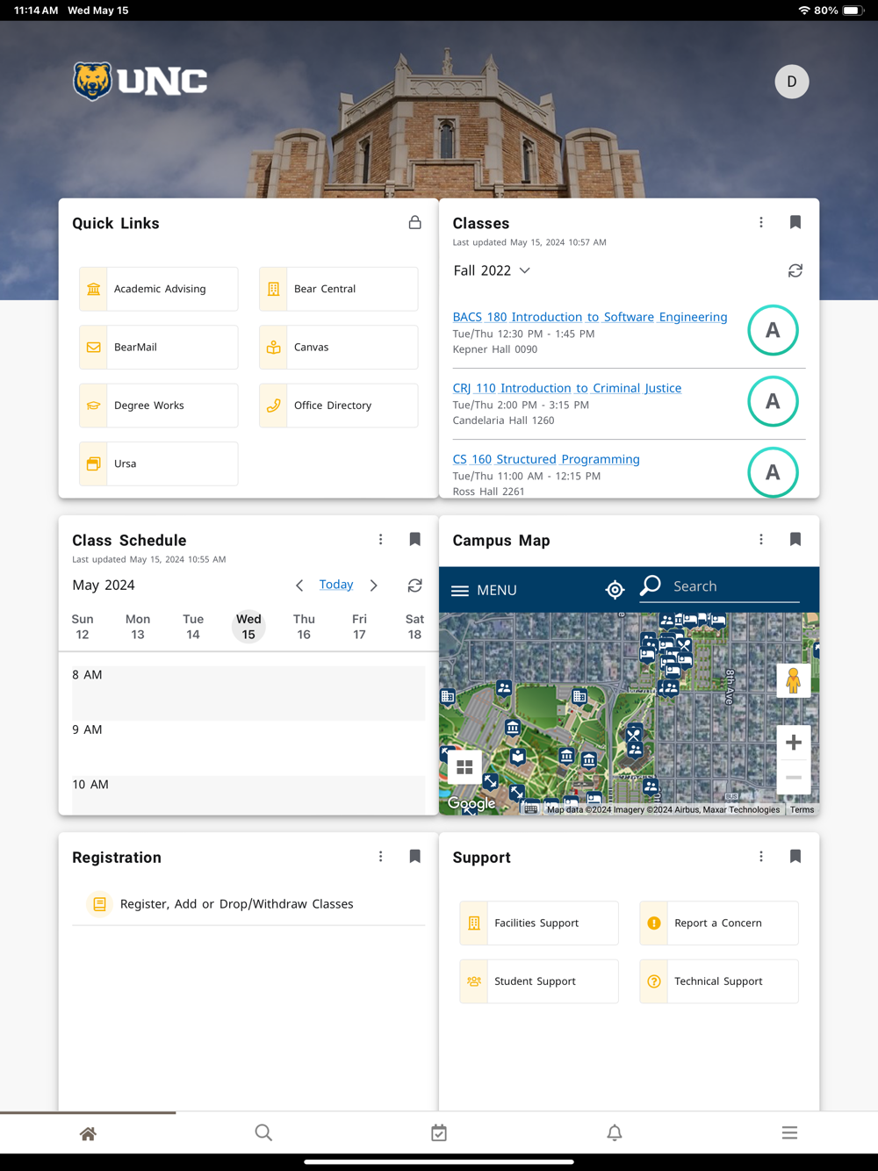Screen dimensions: 878x1171
Task: Toggle bookmark on Campus Map card
Action: (x=795, y=540)
